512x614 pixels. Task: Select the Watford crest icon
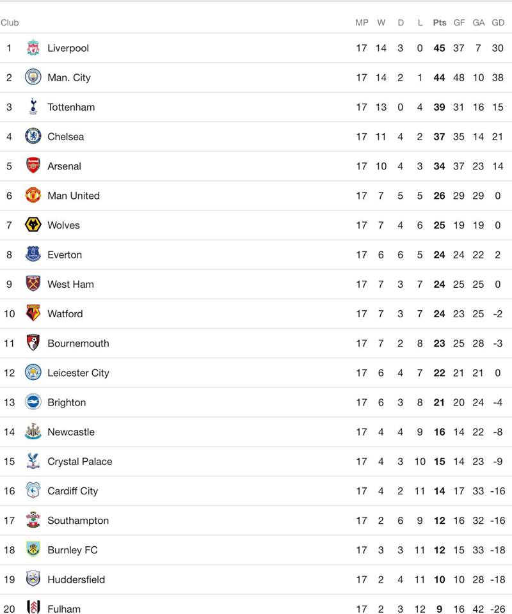tap(33, 313)
